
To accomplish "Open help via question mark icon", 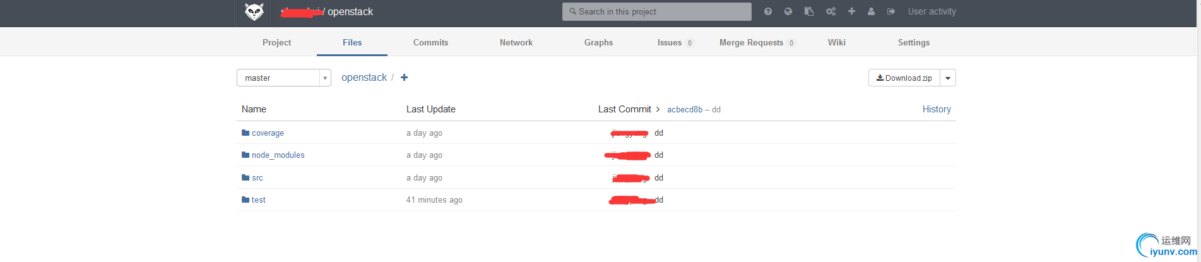I will [767, 11].
